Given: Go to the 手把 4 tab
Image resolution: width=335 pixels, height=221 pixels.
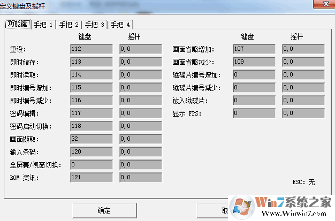Looking at the screenshot, I should (x=120, y=25).
